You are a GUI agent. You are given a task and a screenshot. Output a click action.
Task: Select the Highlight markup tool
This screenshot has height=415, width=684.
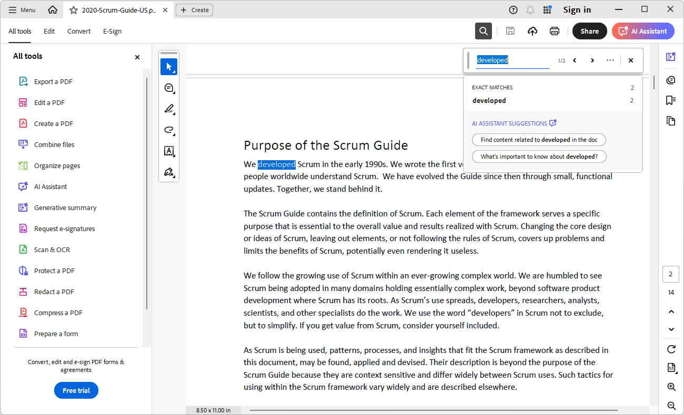169,109
